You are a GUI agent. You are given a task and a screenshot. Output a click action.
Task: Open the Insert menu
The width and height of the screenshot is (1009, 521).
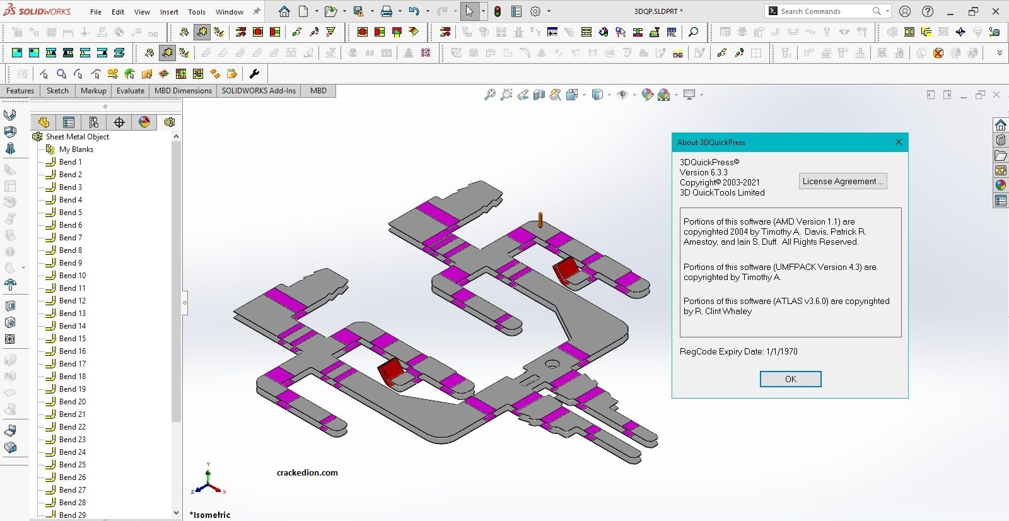pos(169,12)
